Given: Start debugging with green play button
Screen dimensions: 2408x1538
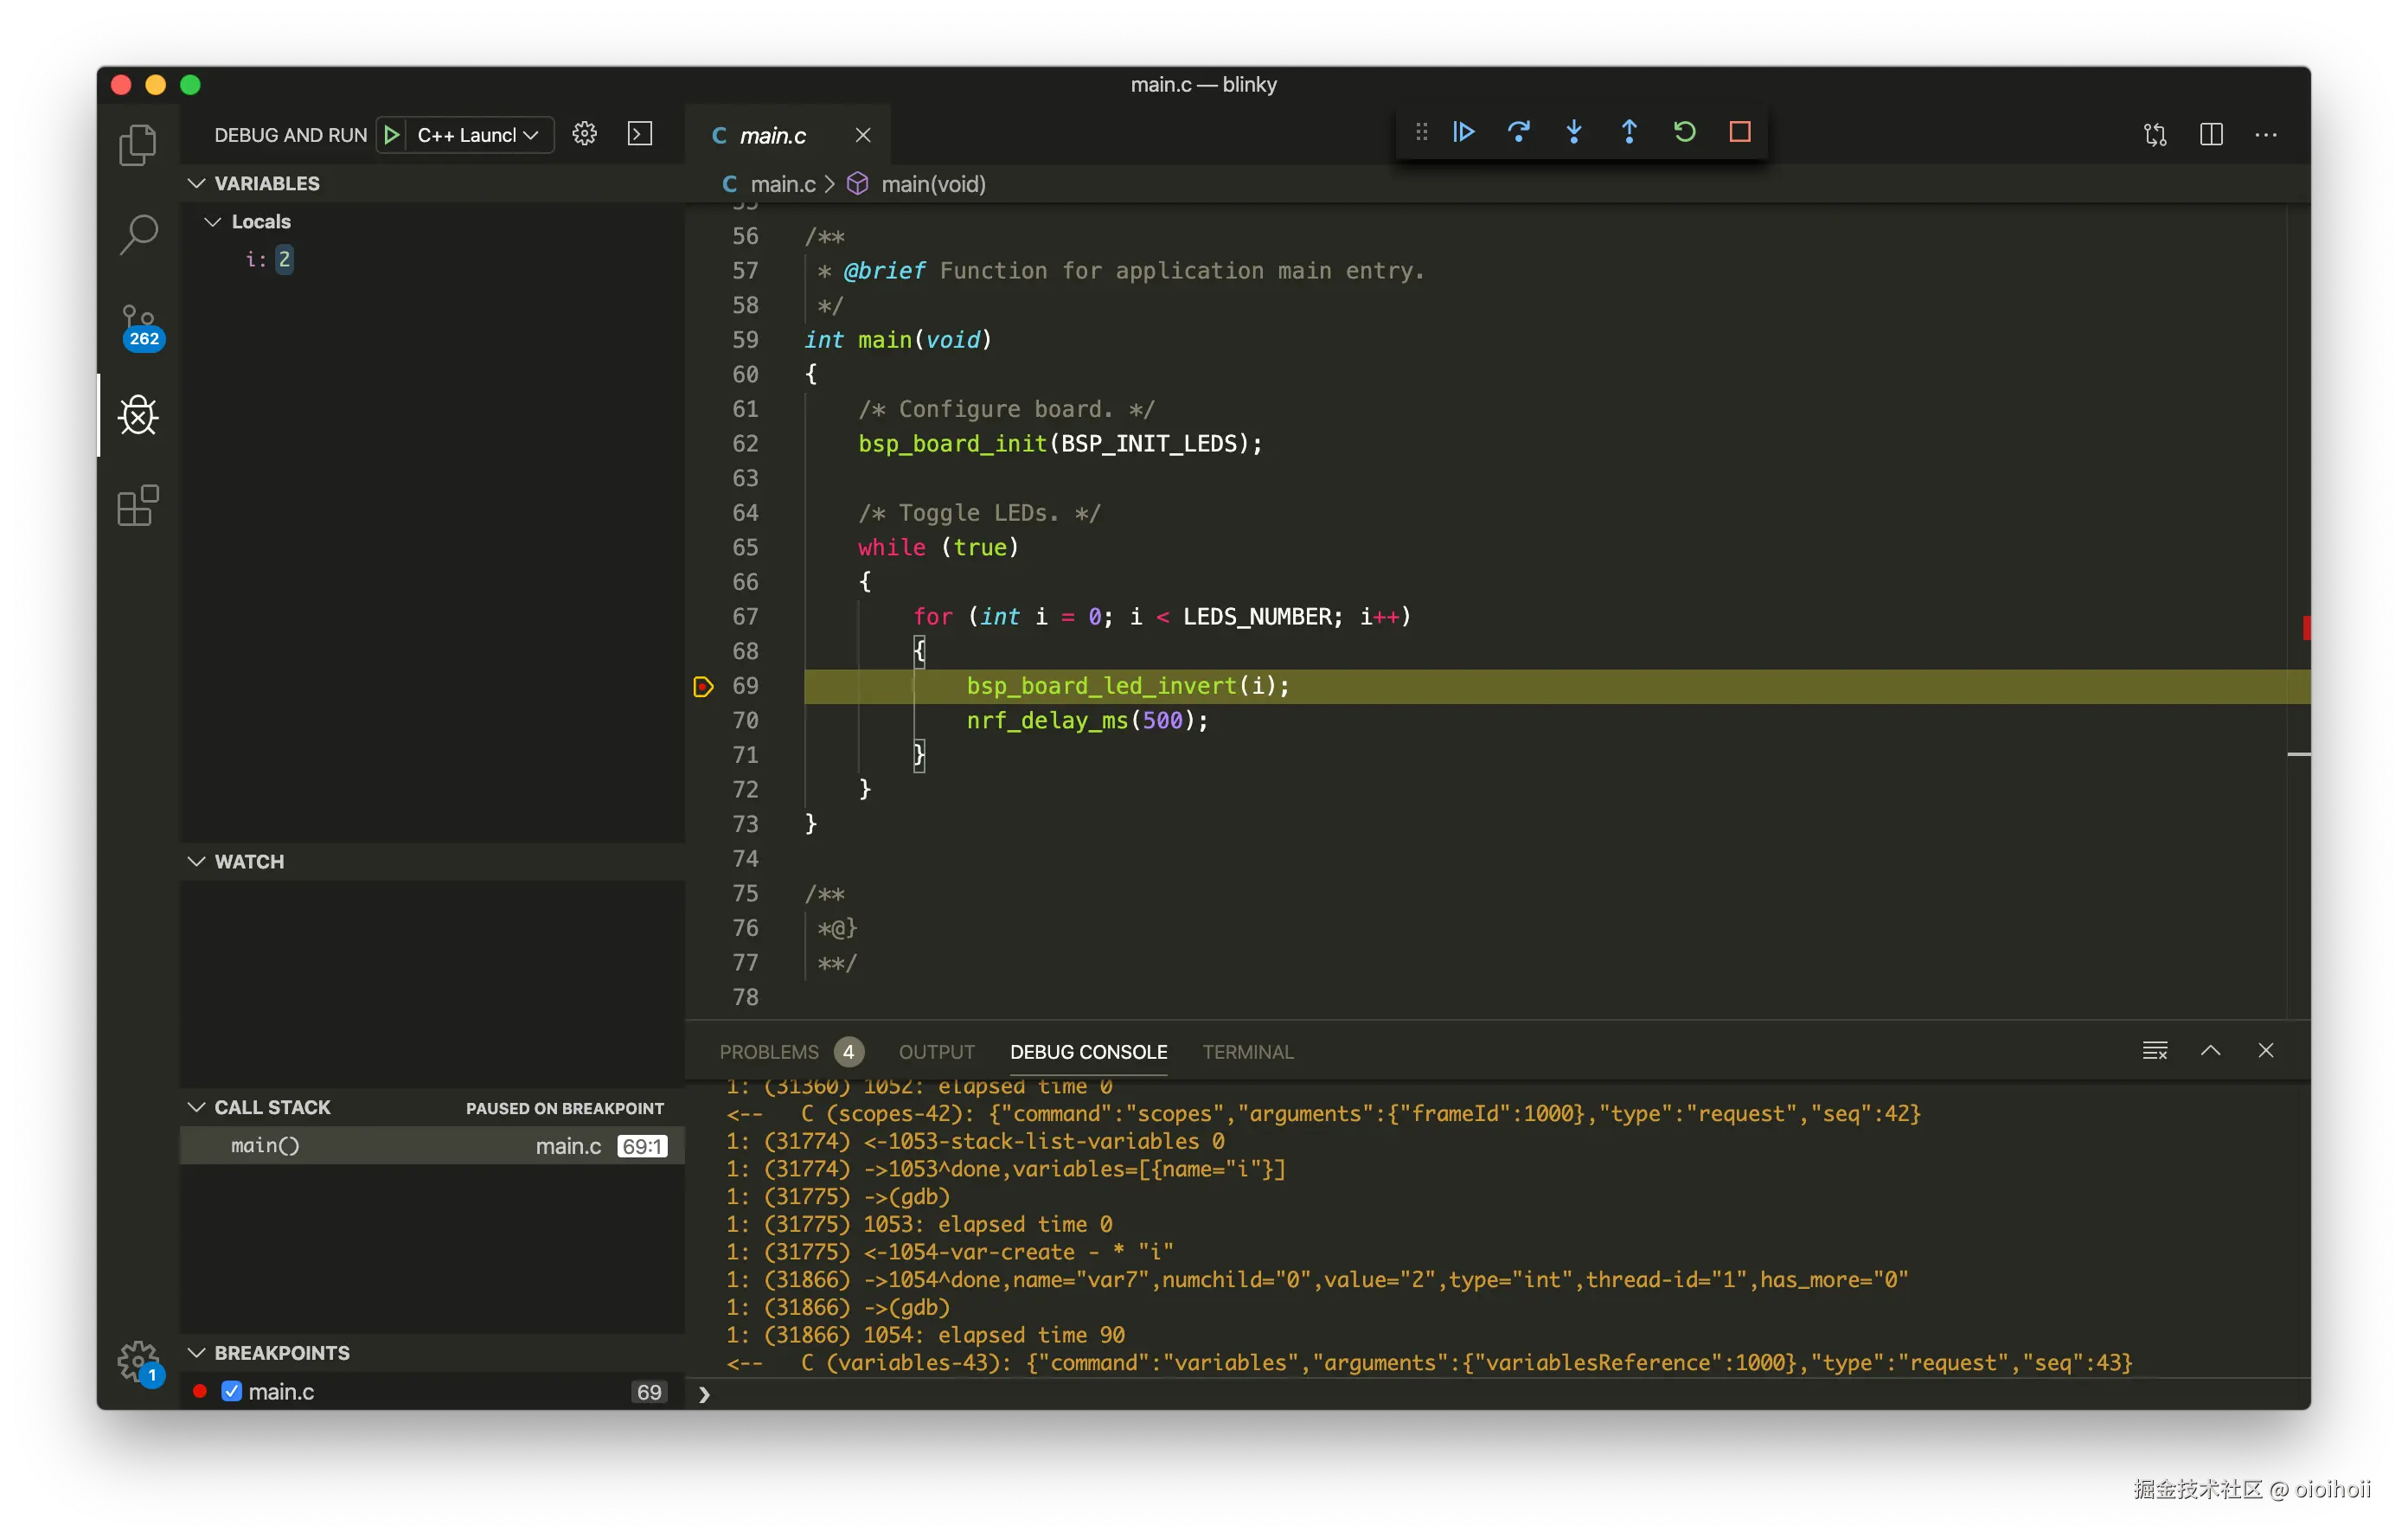Looking at the screenshot, I should pyautogui.click(x=392, y=134).
